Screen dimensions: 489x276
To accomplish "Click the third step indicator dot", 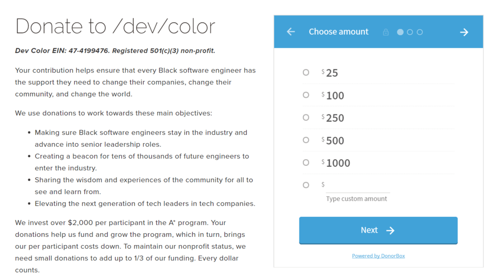I will [420, 32].
